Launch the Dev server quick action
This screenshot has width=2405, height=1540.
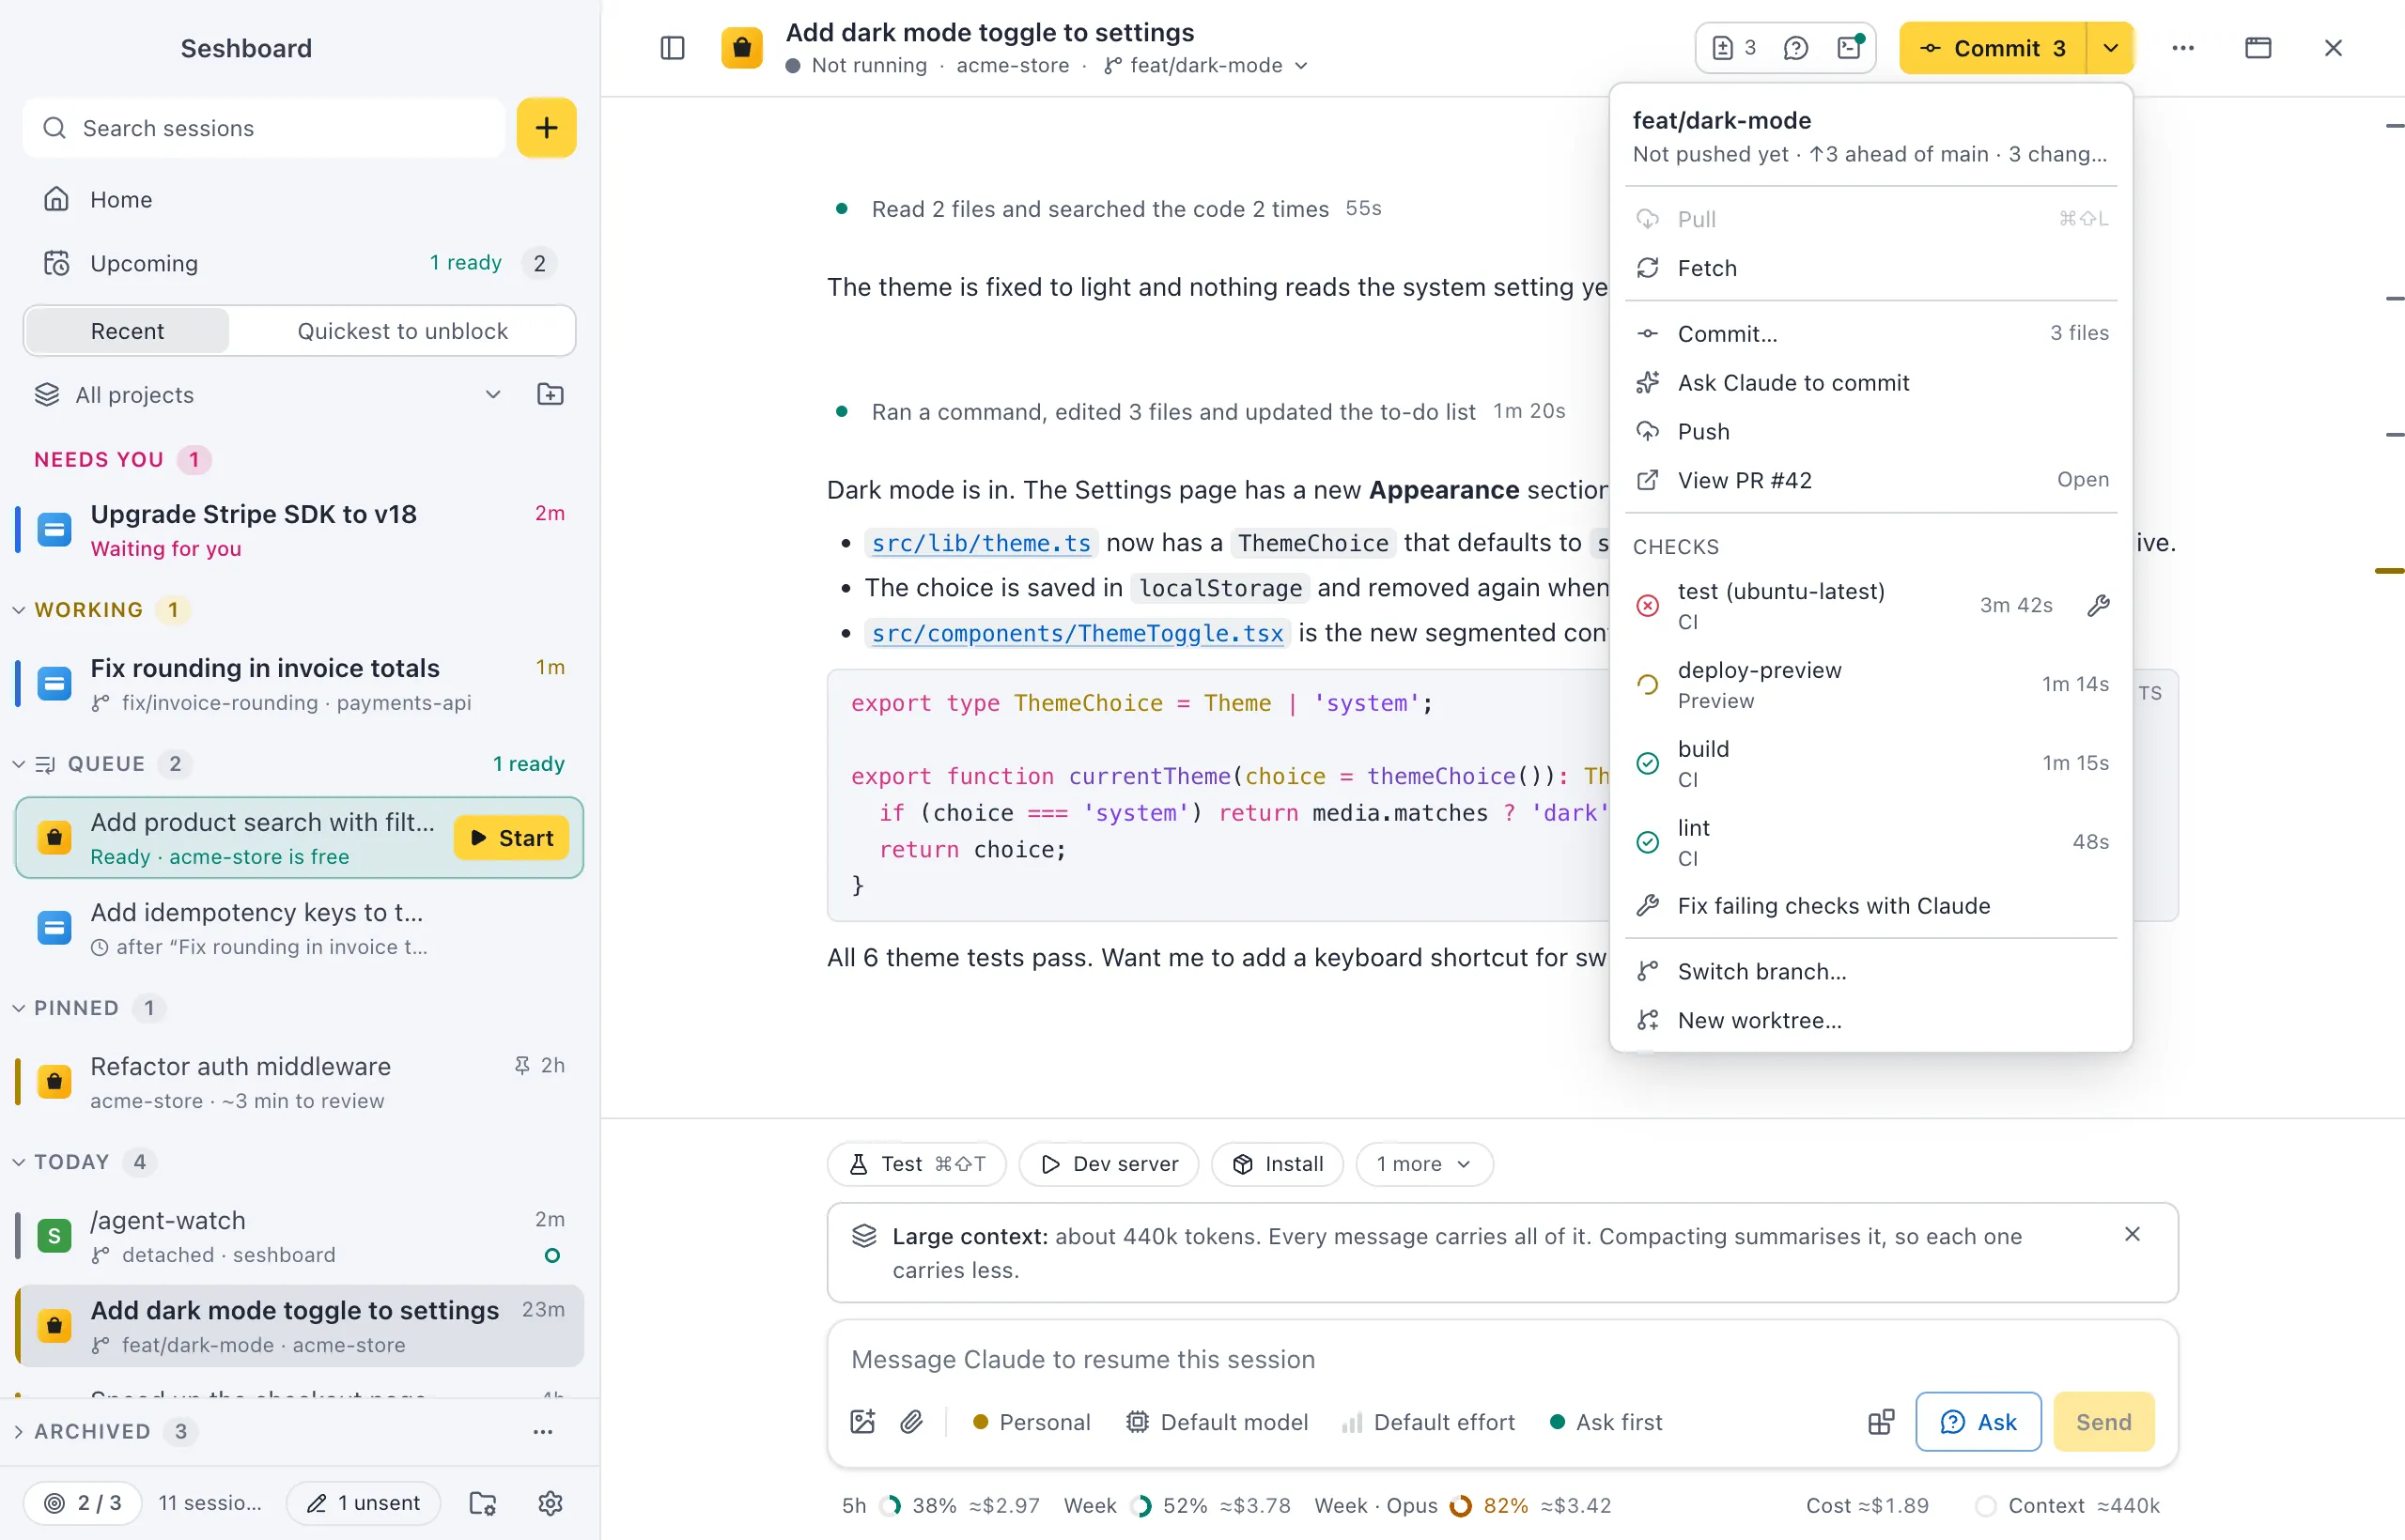(x=1109, y=1164)
